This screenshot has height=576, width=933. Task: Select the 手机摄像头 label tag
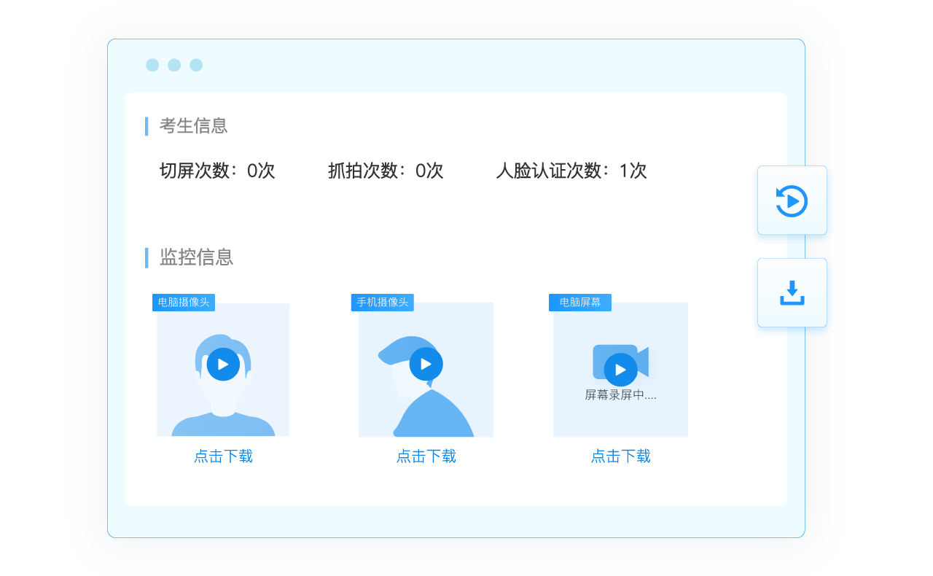(382, 303)
